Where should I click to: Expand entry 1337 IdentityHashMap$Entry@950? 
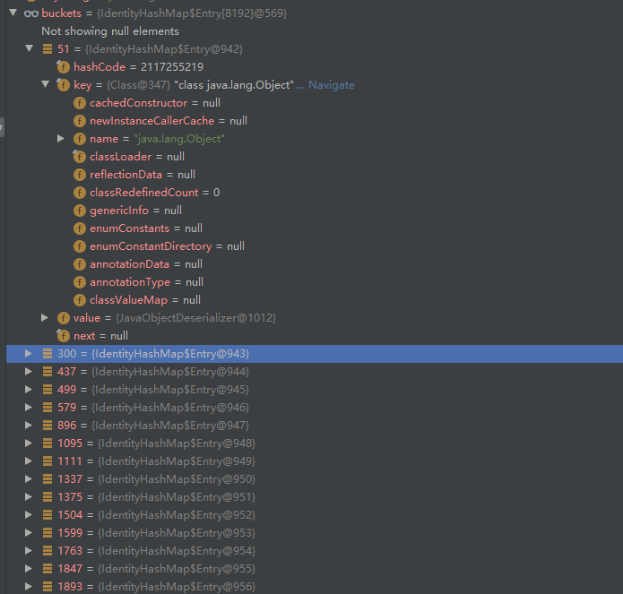[29, 478]
